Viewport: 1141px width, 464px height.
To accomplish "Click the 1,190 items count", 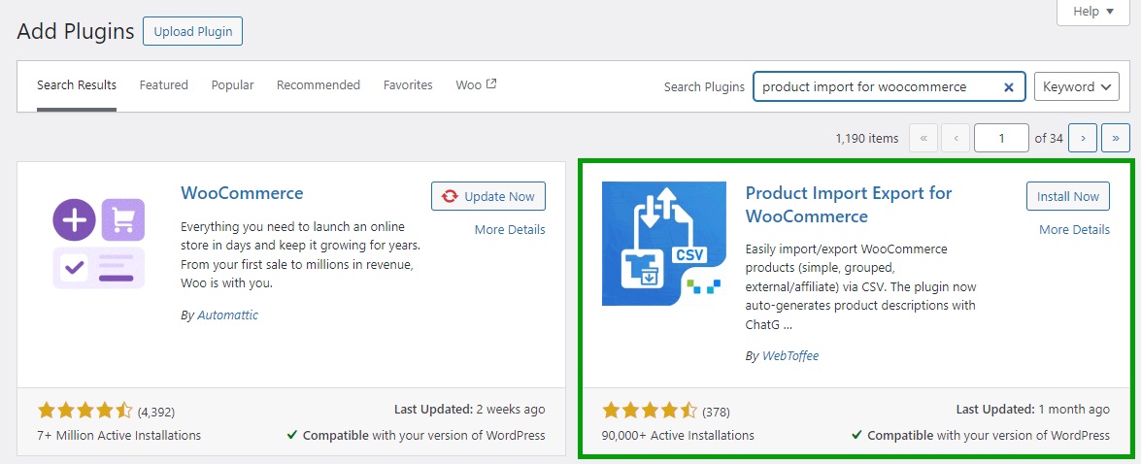I will pos(866,138).
